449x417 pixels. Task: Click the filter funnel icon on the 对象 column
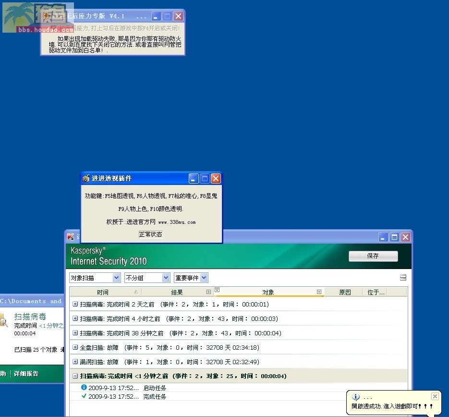tap(217, 290)
